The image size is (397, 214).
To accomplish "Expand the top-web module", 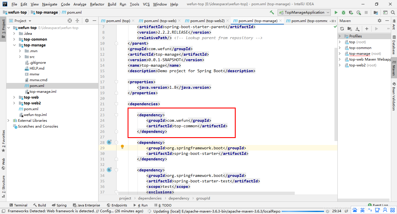I will [14, 97].
